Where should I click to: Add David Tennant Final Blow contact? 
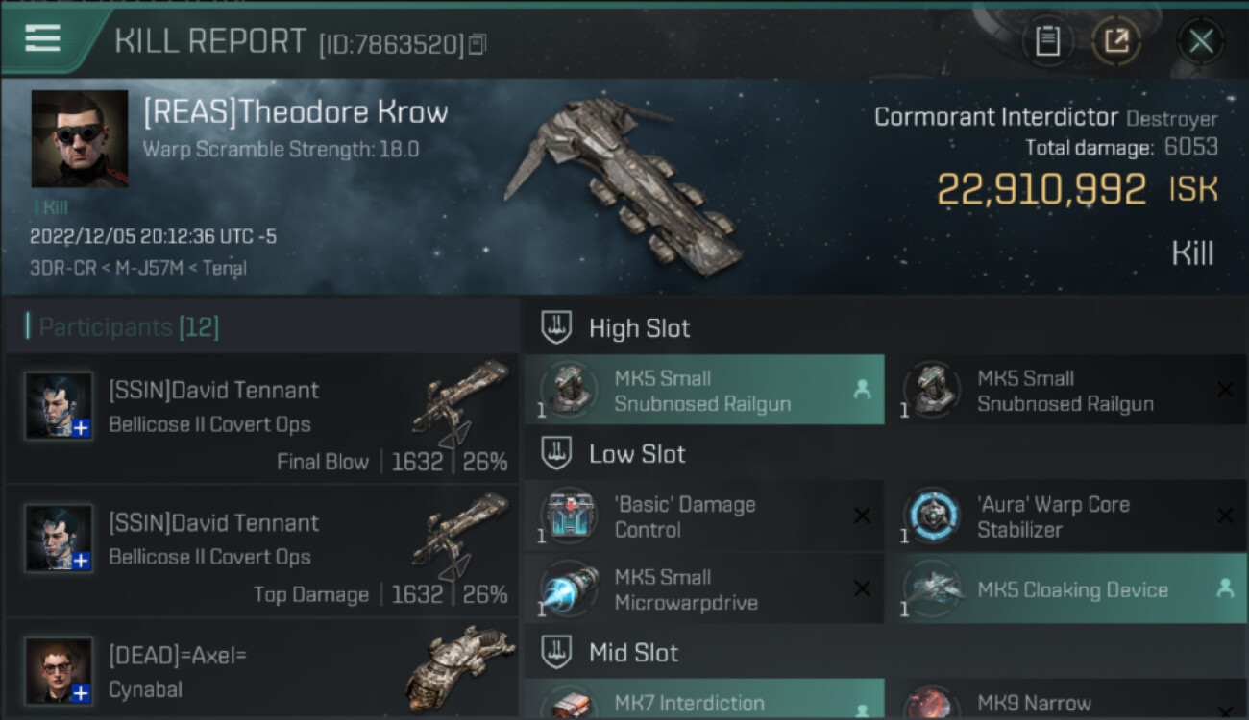[x=81, y=428]
